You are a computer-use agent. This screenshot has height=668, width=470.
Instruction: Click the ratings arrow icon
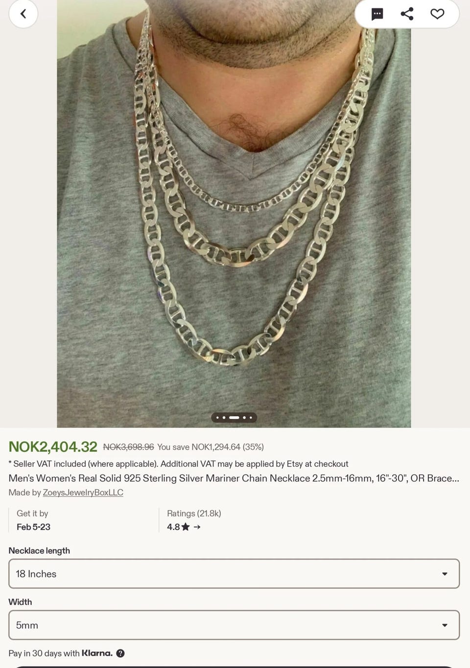tap(197, 527)
